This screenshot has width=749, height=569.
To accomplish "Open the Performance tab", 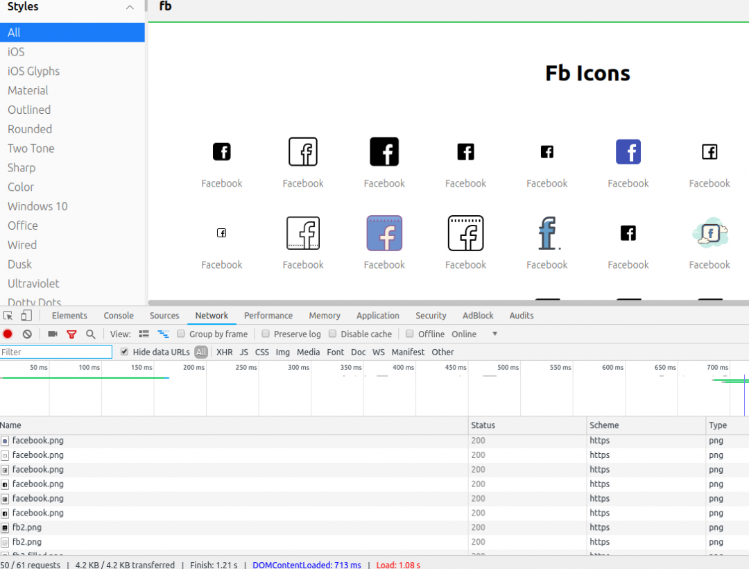I will [x=268, y=316].
